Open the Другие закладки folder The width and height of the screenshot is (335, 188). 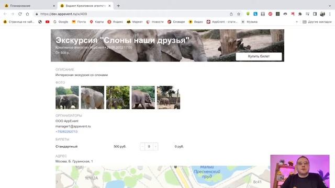(x=317, y=22)
